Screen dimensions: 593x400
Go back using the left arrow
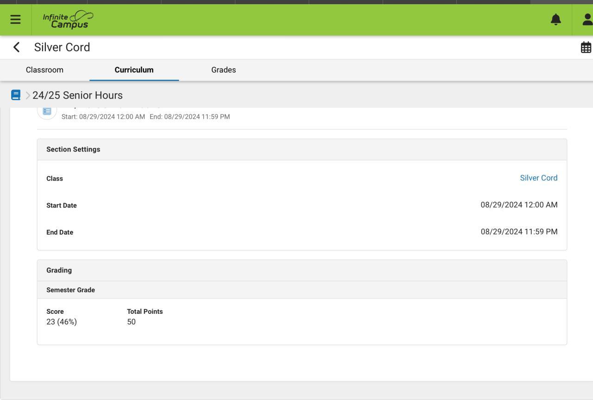(17, 47)
